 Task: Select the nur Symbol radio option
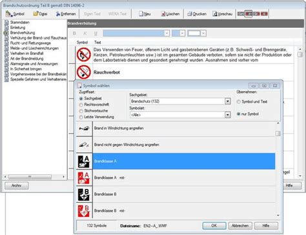(238, 114)
